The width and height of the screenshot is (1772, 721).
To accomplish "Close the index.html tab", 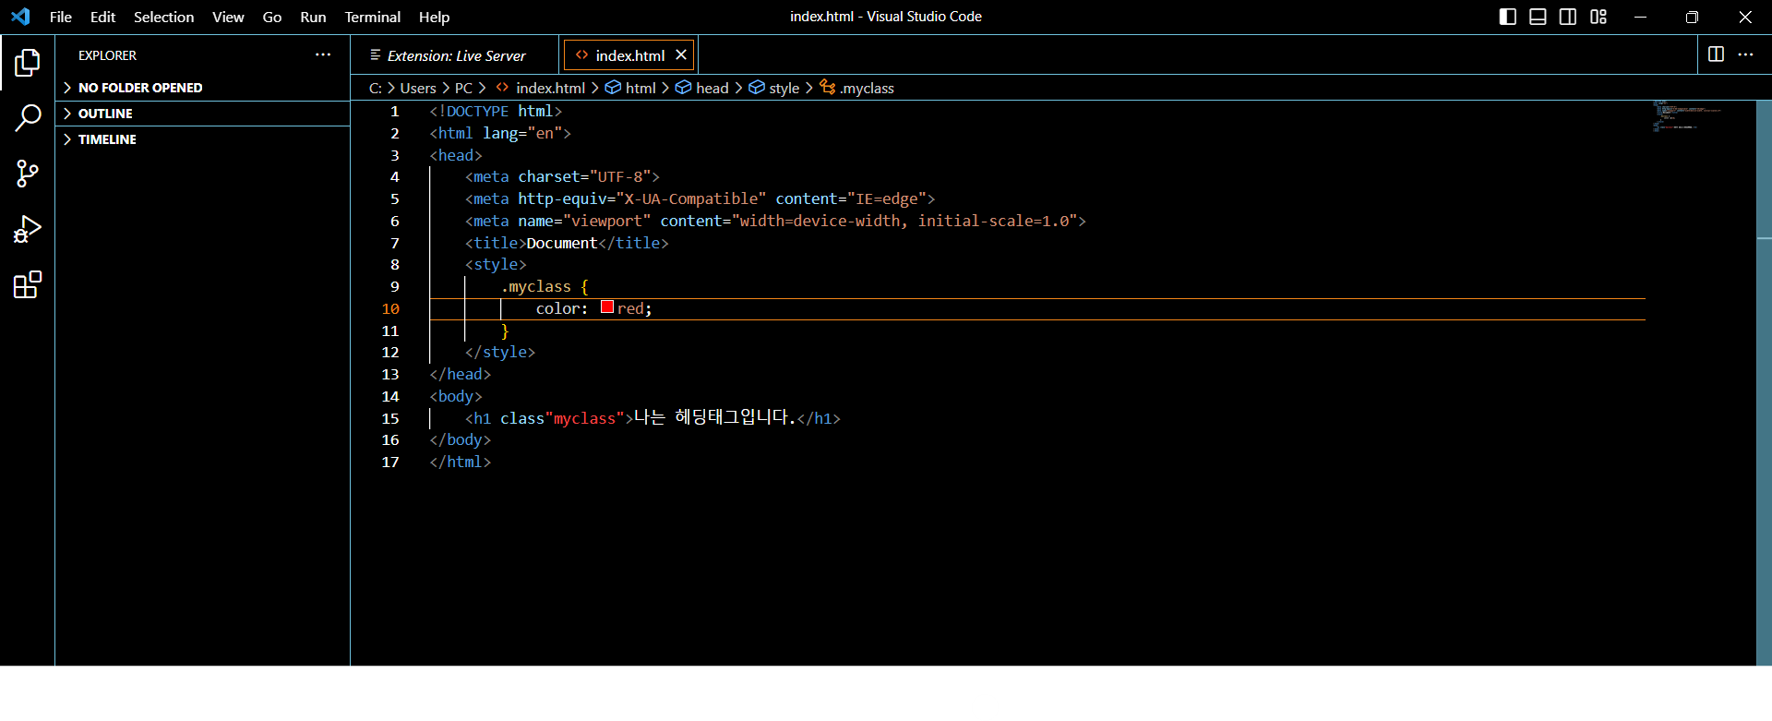I will click(x=681, y=54).
